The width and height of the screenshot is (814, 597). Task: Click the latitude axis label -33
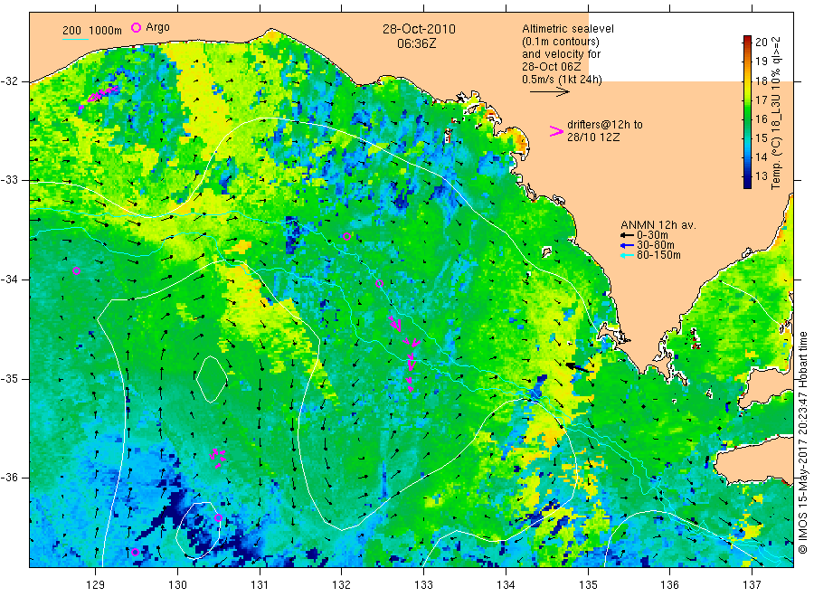click(x=9, y=180)
